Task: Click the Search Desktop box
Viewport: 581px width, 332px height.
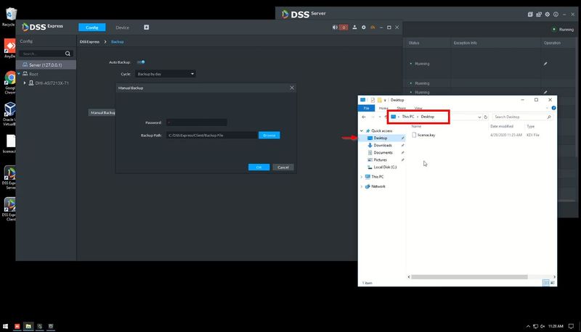Action: (x=523, y=117)
